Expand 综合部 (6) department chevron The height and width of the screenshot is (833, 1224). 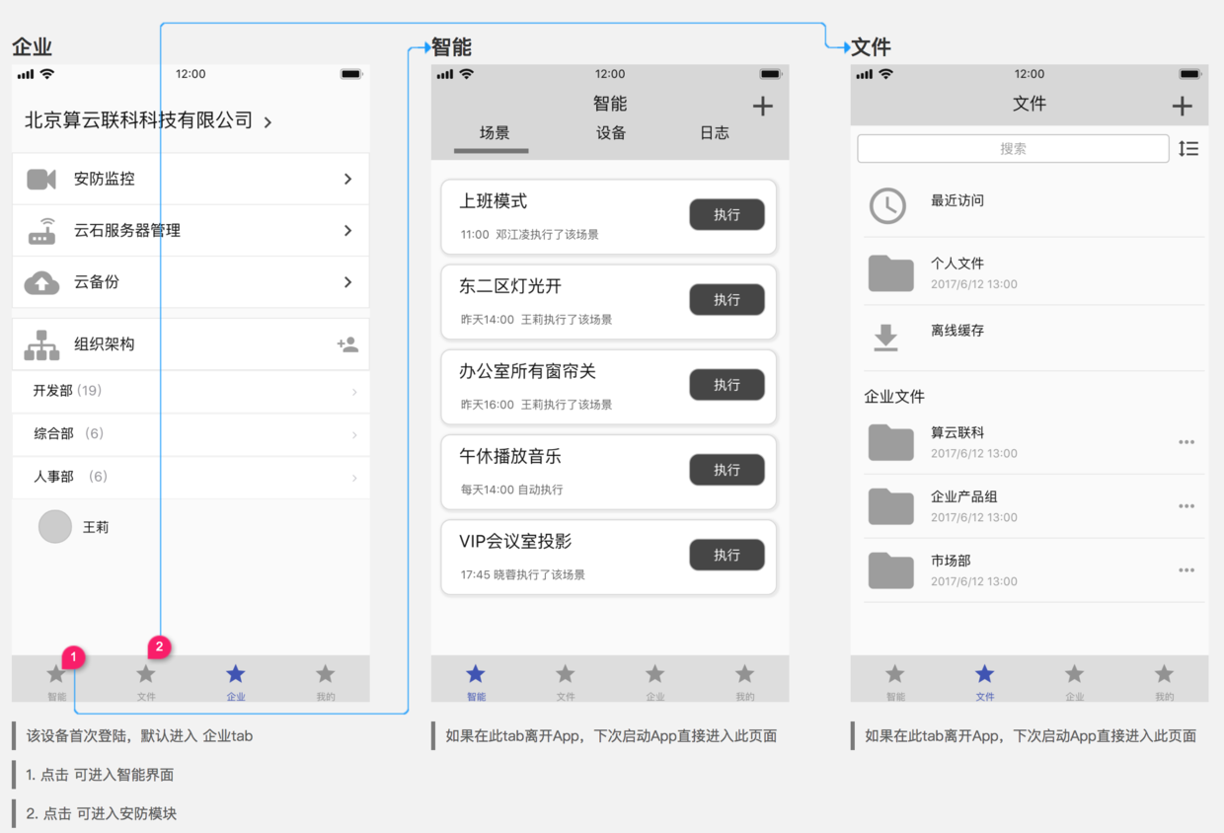pos(355,435)
